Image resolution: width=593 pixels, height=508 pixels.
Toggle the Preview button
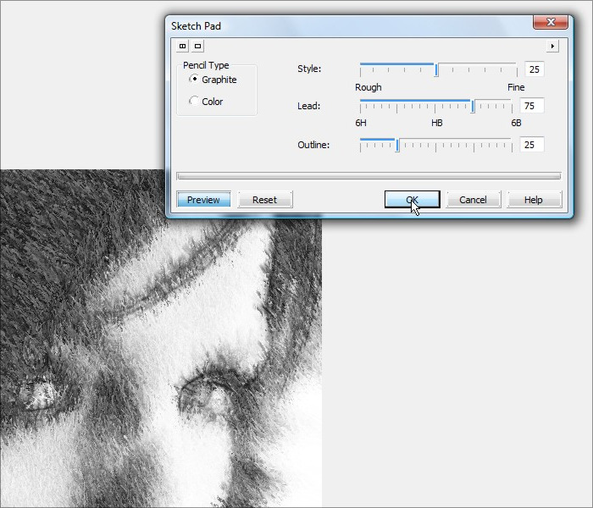pos(203,200)
